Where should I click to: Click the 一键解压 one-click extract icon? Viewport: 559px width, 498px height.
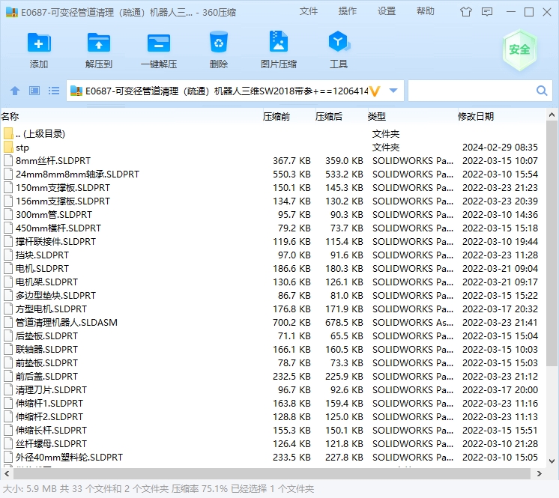tap(159, 43)
